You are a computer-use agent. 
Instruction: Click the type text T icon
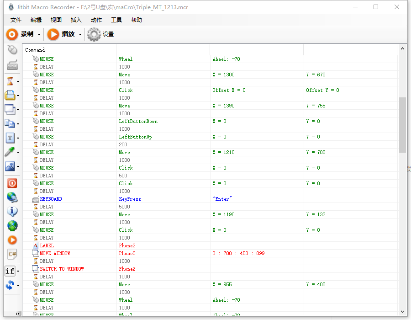(10, 138)
